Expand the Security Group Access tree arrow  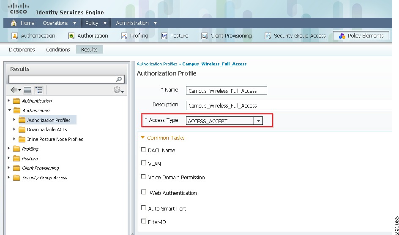click(8, 177)
